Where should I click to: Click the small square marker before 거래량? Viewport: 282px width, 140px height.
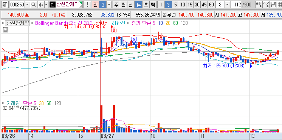pos(3,103)
